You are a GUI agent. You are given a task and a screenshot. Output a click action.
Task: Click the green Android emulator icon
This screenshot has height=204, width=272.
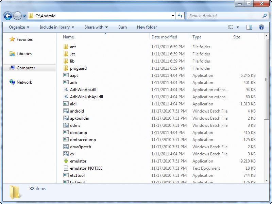[66, 161]
